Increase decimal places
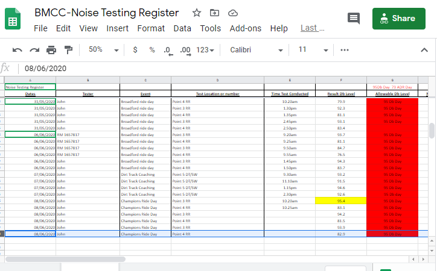Screen dimensions: 437x271 185,51
